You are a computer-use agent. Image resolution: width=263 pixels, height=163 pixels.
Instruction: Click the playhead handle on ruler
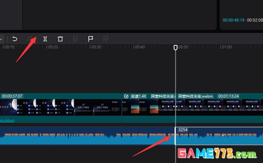(175, 48)
